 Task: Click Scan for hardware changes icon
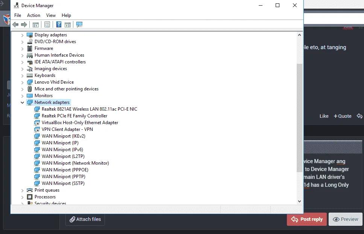click(x=79, y=24)
